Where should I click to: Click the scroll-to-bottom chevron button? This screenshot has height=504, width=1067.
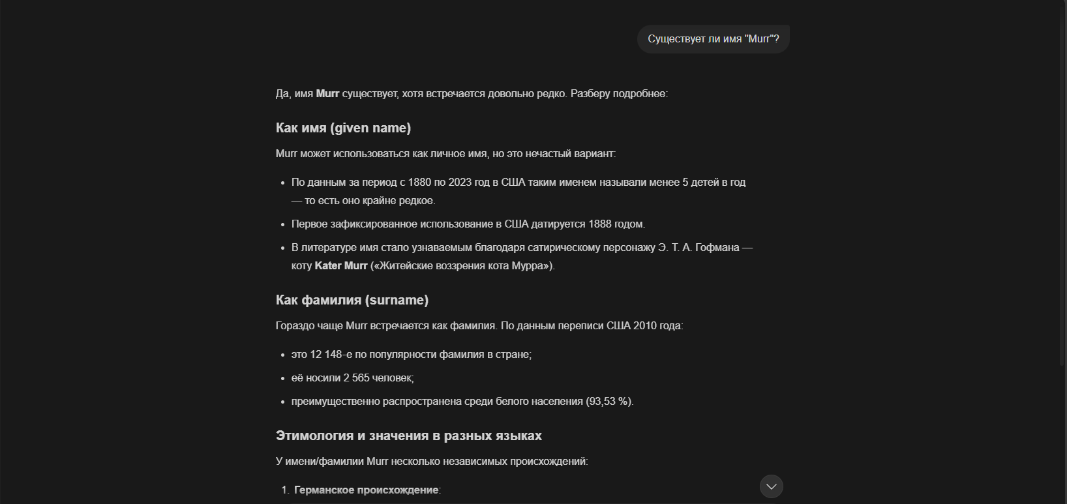pos(771,486)
